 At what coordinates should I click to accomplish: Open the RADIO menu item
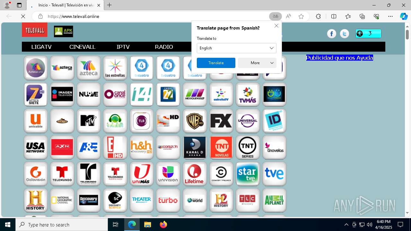164,47
